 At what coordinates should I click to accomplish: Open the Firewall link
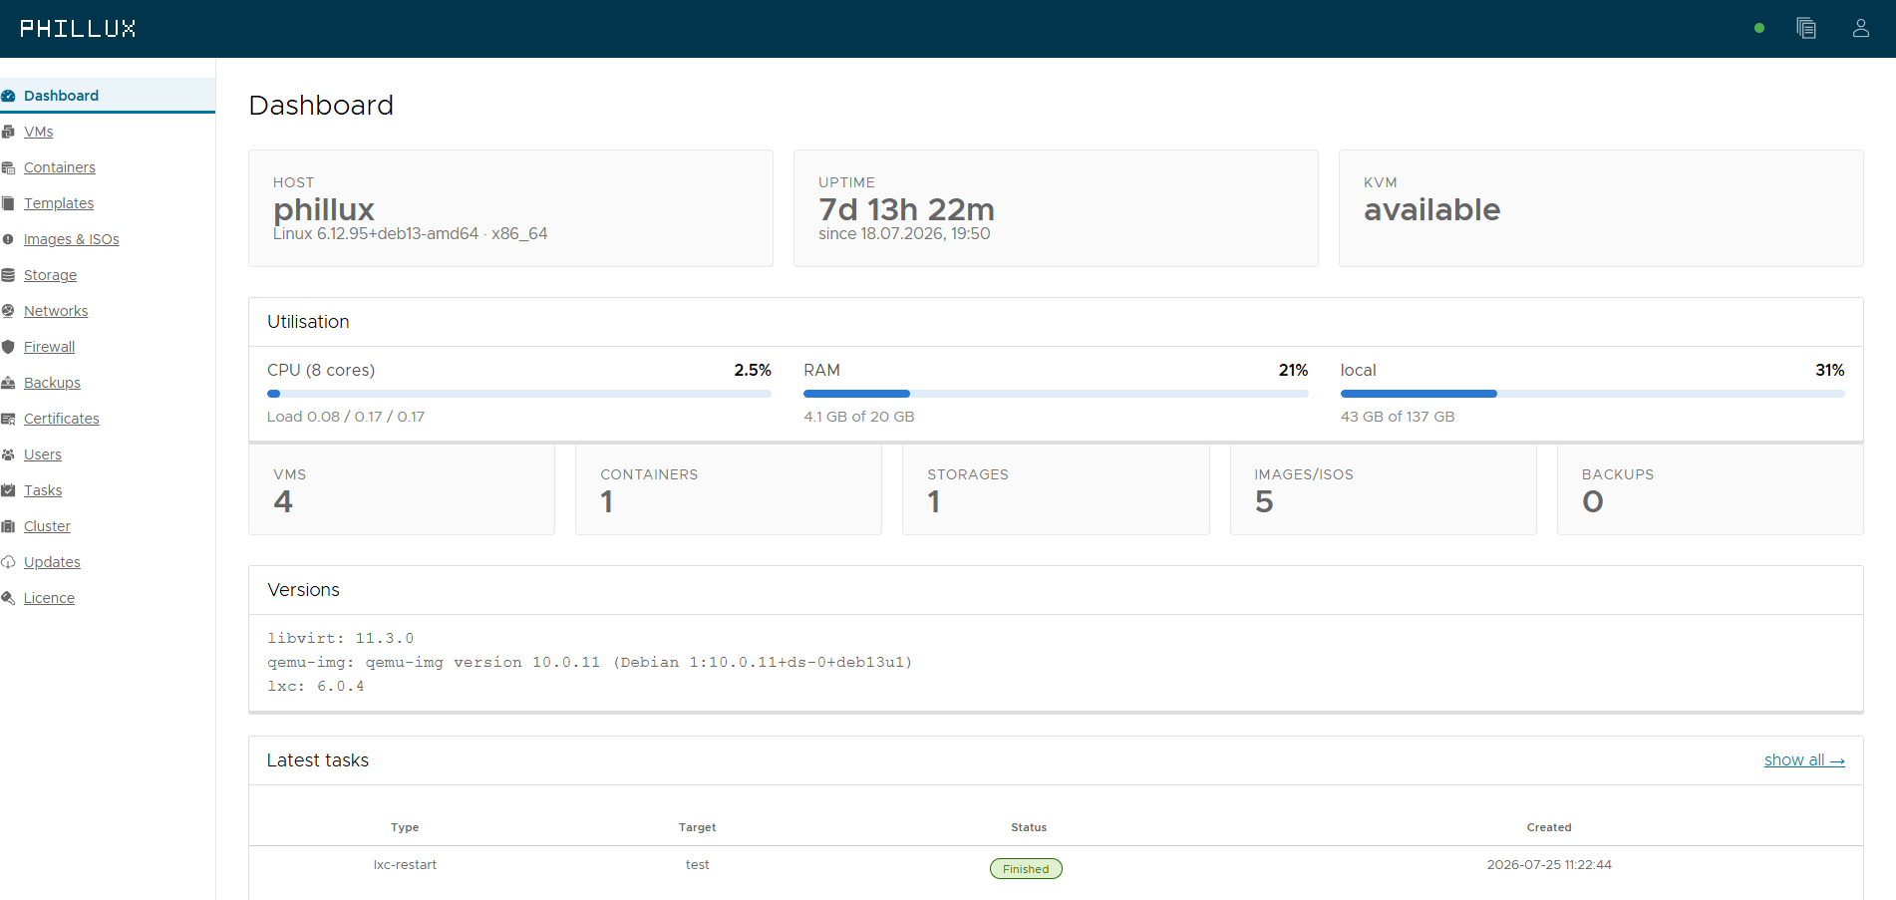coord(49,347)
